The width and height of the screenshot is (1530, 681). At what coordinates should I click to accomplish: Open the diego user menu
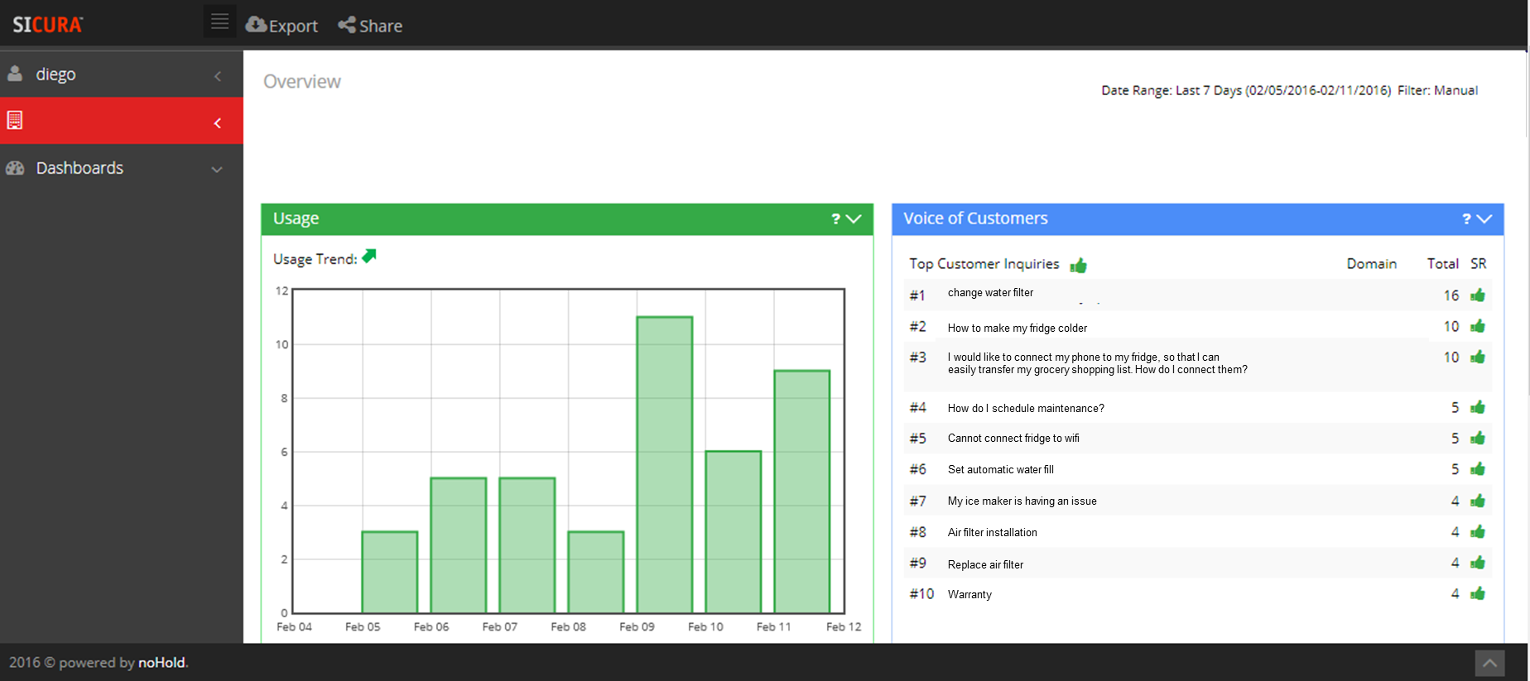click(122, 74)
